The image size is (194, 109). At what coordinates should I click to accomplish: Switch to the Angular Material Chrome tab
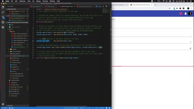click(x=119, y=5)
